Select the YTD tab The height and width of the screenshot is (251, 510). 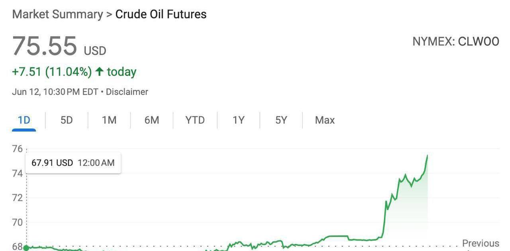click(x=195, y=120)
